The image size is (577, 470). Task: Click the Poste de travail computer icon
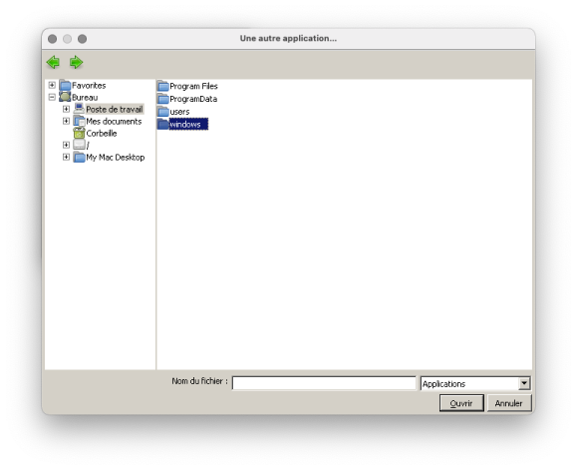click(x=79, y=109)
